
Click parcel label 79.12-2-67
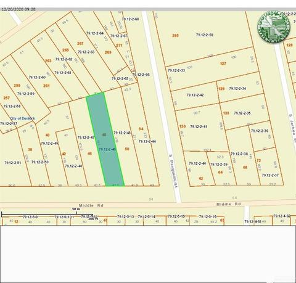click(119, 36)
